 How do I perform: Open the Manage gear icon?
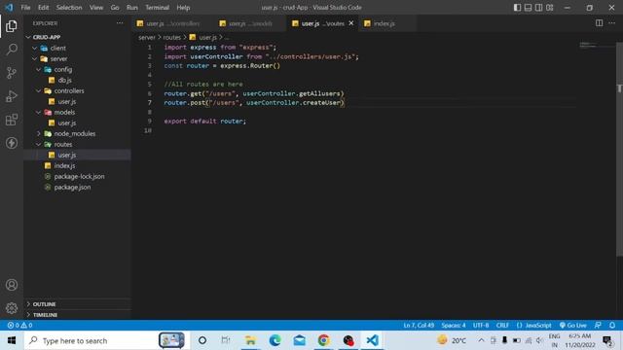tap(12, 307)
